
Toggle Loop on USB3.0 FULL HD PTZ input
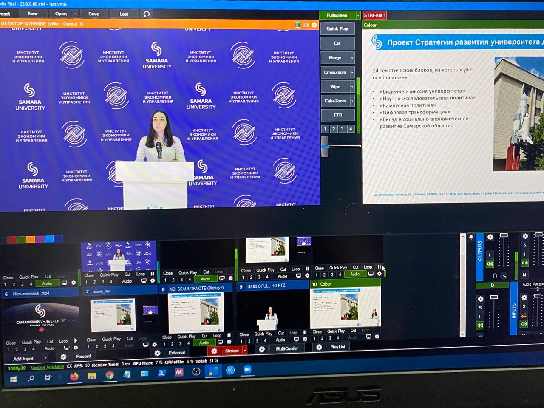click(294, 333)
